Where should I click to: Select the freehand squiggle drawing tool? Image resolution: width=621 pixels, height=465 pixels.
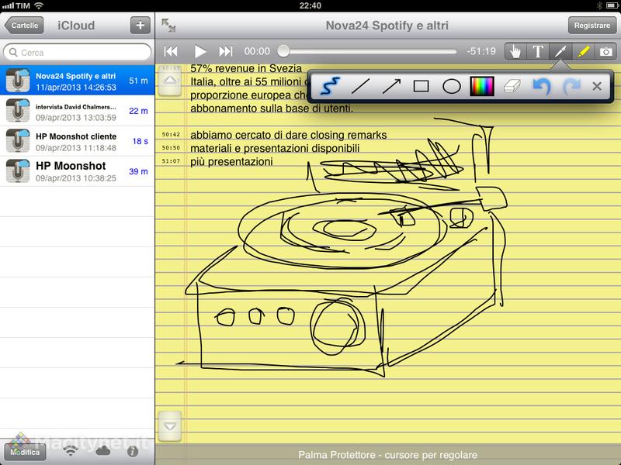pyautogui.click(x=329, y=86)
